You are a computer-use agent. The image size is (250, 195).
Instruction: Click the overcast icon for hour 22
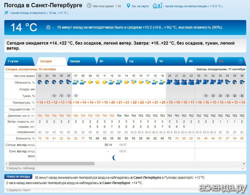tap(184, 82)
